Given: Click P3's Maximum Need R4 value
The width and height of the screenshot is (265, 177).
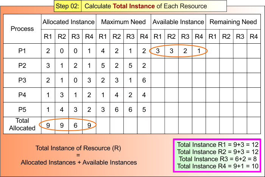Looking at the screenshot, I should [x=144, y=80].
